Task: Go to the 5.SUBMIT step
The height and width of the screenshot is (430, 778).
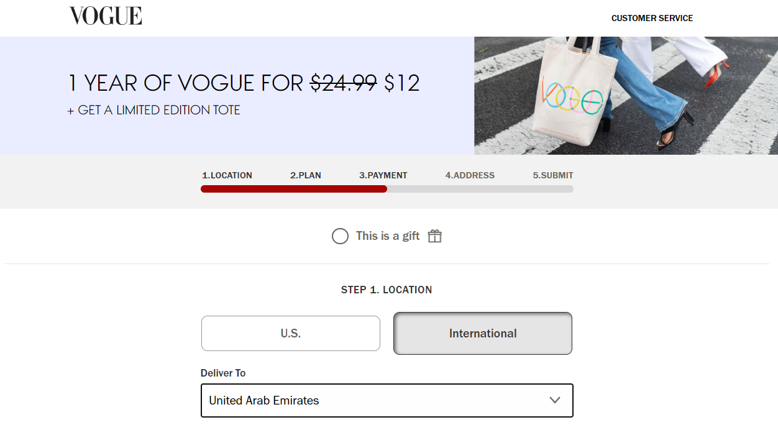Action: click(x=553, y=175)
